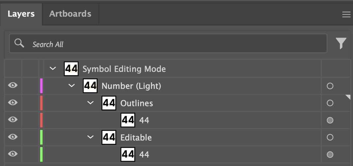The height and width of the screenshot is (166, 353).
Task: Select the Layers tab
Action: (21, 14)
